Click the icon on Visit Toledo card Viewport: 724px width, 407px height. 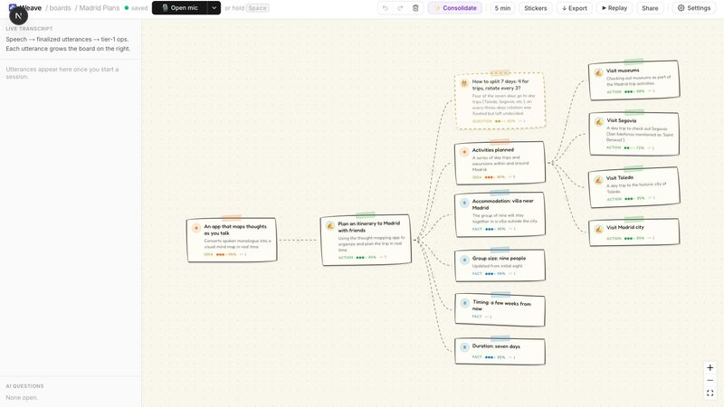(598, 180)
